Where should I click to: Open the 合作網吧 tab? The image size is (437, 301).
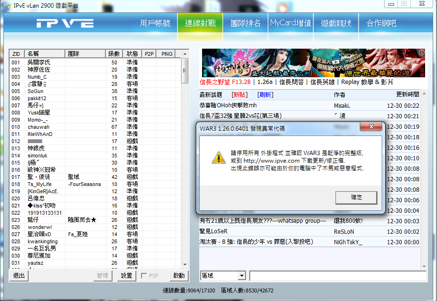tap(381, 23)
